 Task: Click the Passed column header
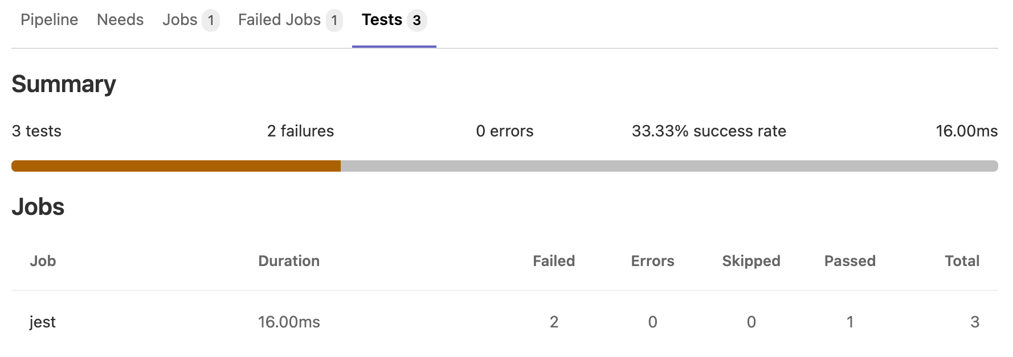point(850,261)
